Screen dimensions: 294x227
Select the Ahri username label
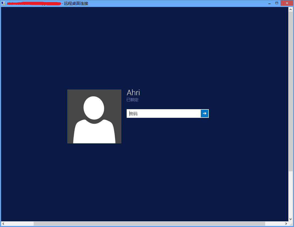133,93
